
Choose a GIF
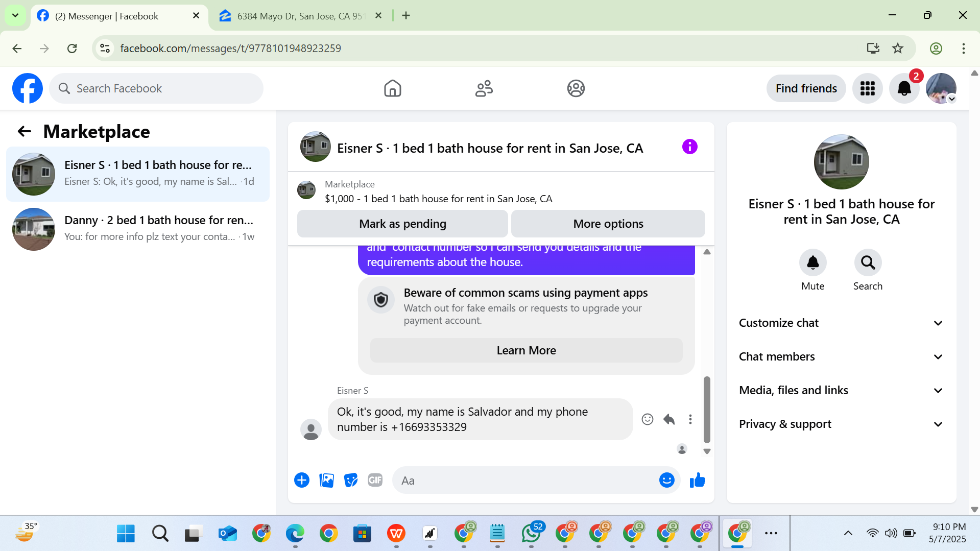(375, 480)
